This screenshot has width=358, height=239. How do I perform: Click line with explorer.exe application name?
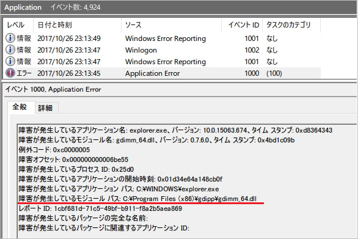tap(175, 130)
